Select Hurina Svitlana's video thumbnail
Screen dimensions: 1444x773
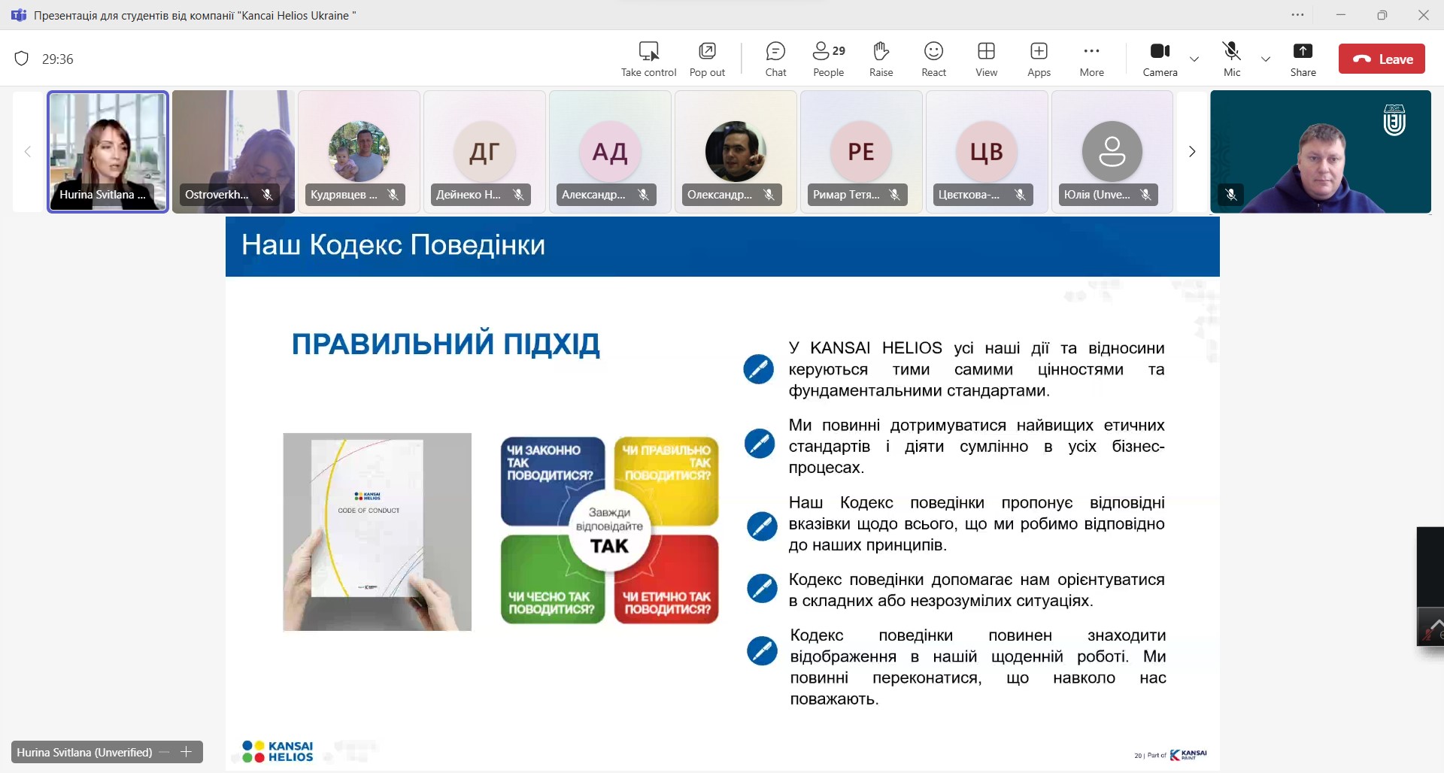coord(108,152)
